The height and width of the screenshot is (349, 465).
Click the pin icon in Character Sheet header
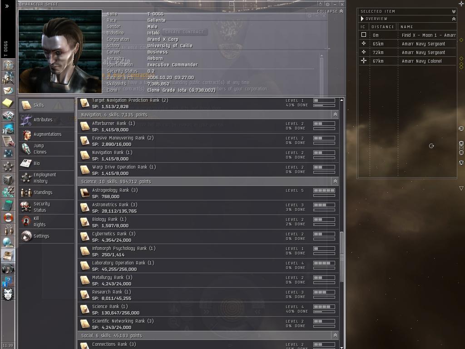tap(327, 4)
